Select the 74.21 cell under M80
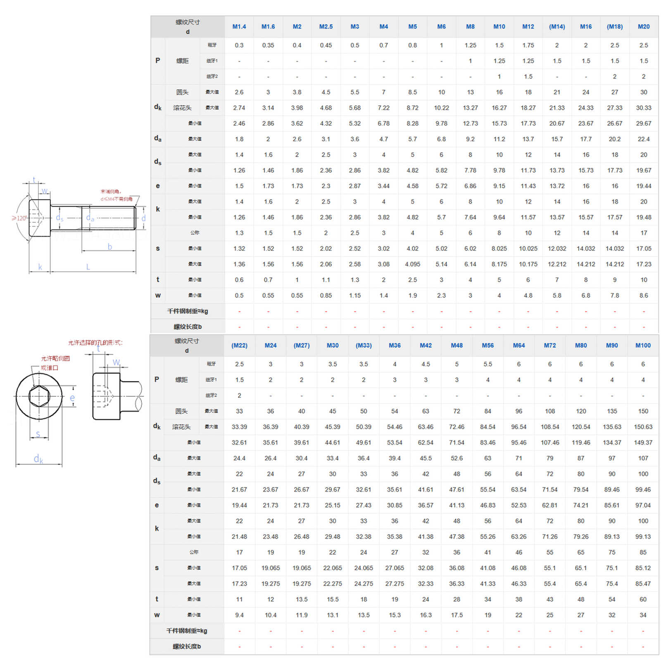The image size is (661, 661). coord(581,505)
